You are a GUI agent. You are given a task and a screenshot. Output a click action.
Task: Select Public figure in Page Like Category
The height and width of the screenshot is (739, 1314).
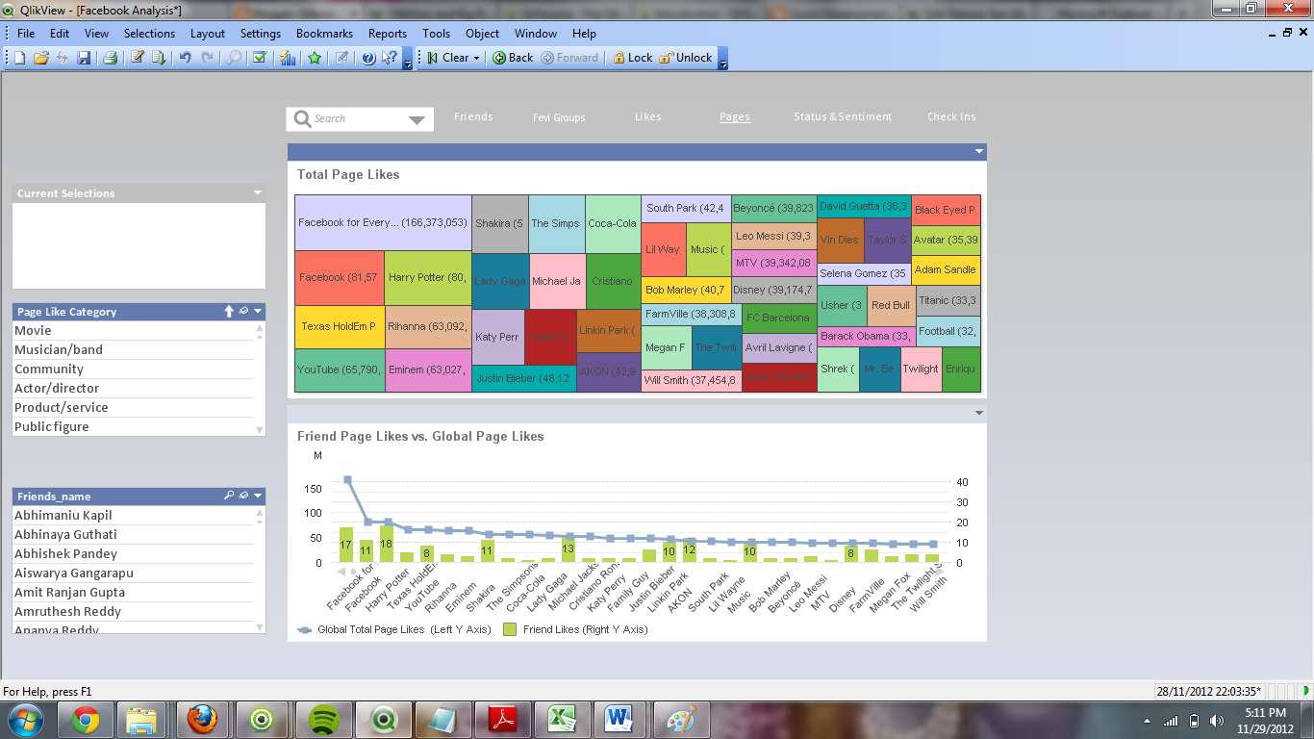point(134,426)
